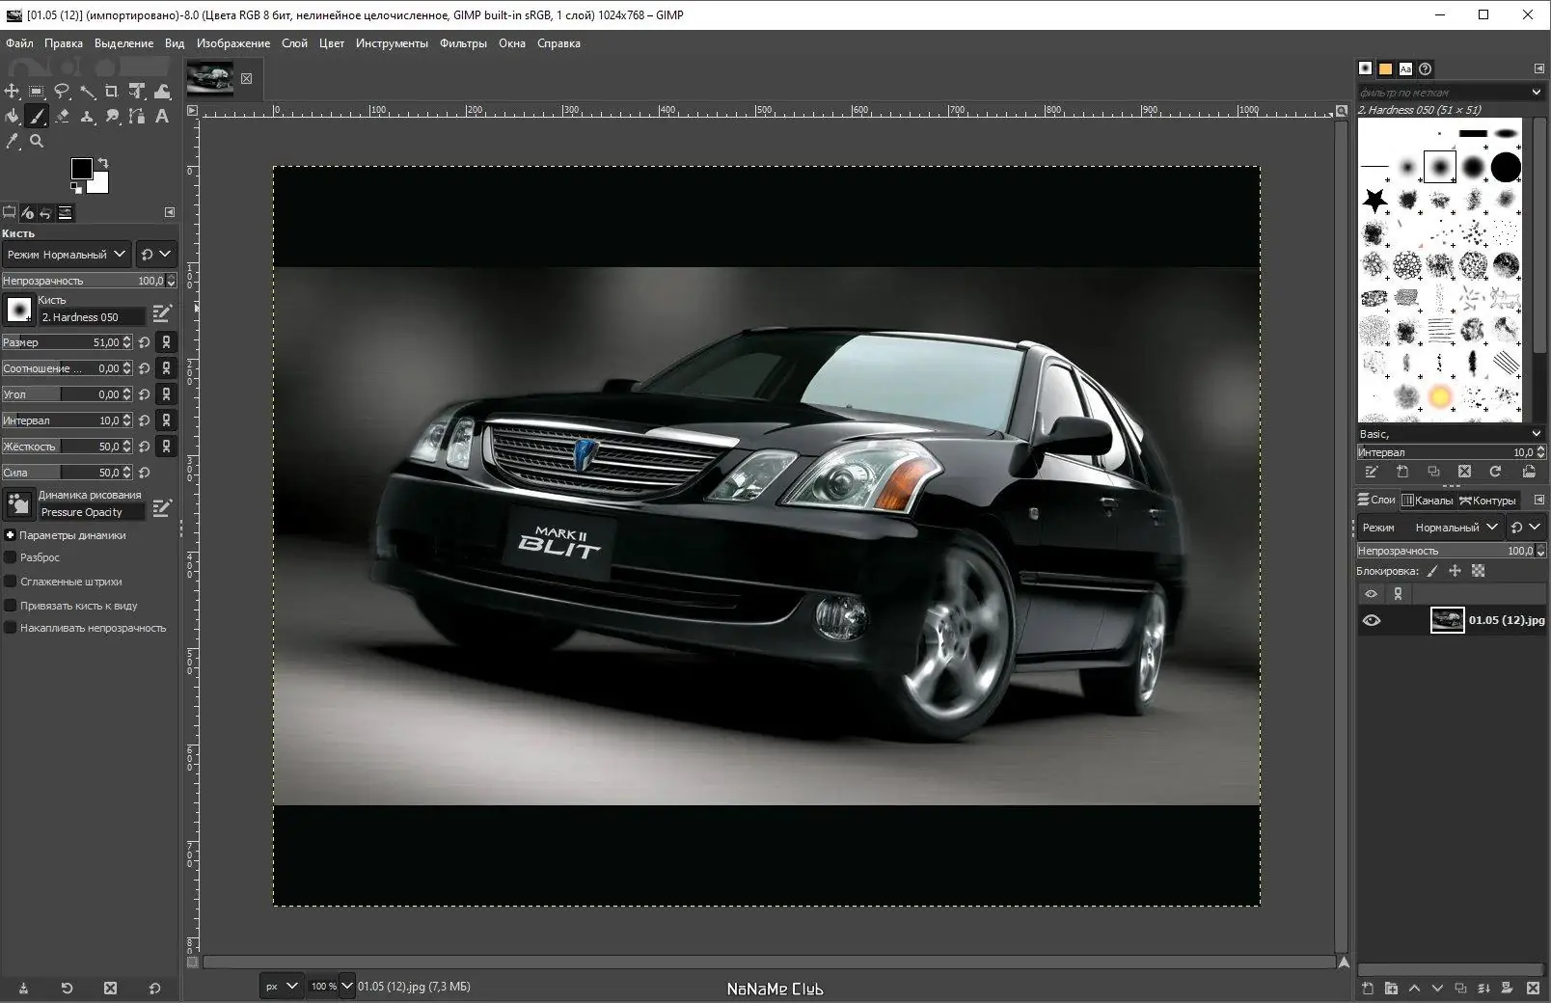Viewport: 1551px width, 1003px height.
Task: Open the Fonts tab with Aa icon
Action: pos(1405,68)
